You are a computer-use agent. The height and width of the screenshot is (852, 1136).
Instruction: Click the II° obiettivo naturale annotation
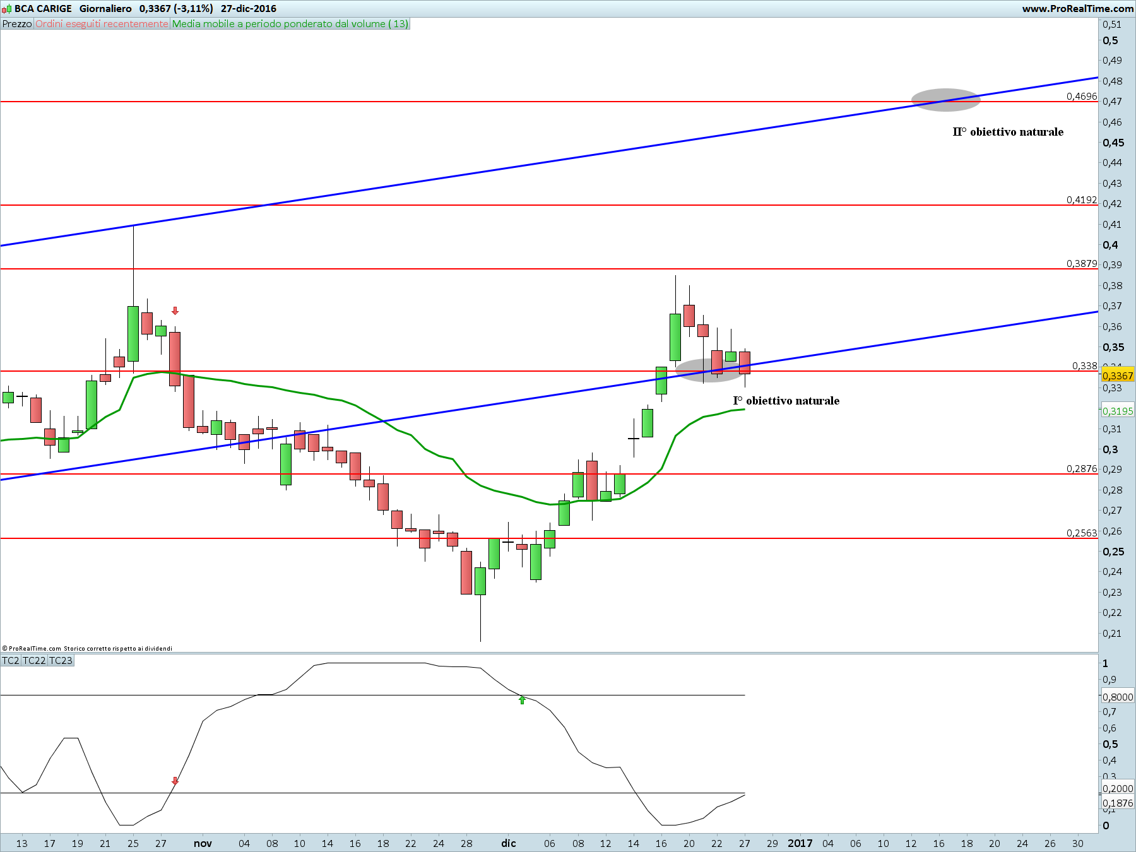(x=1008, y=132)
